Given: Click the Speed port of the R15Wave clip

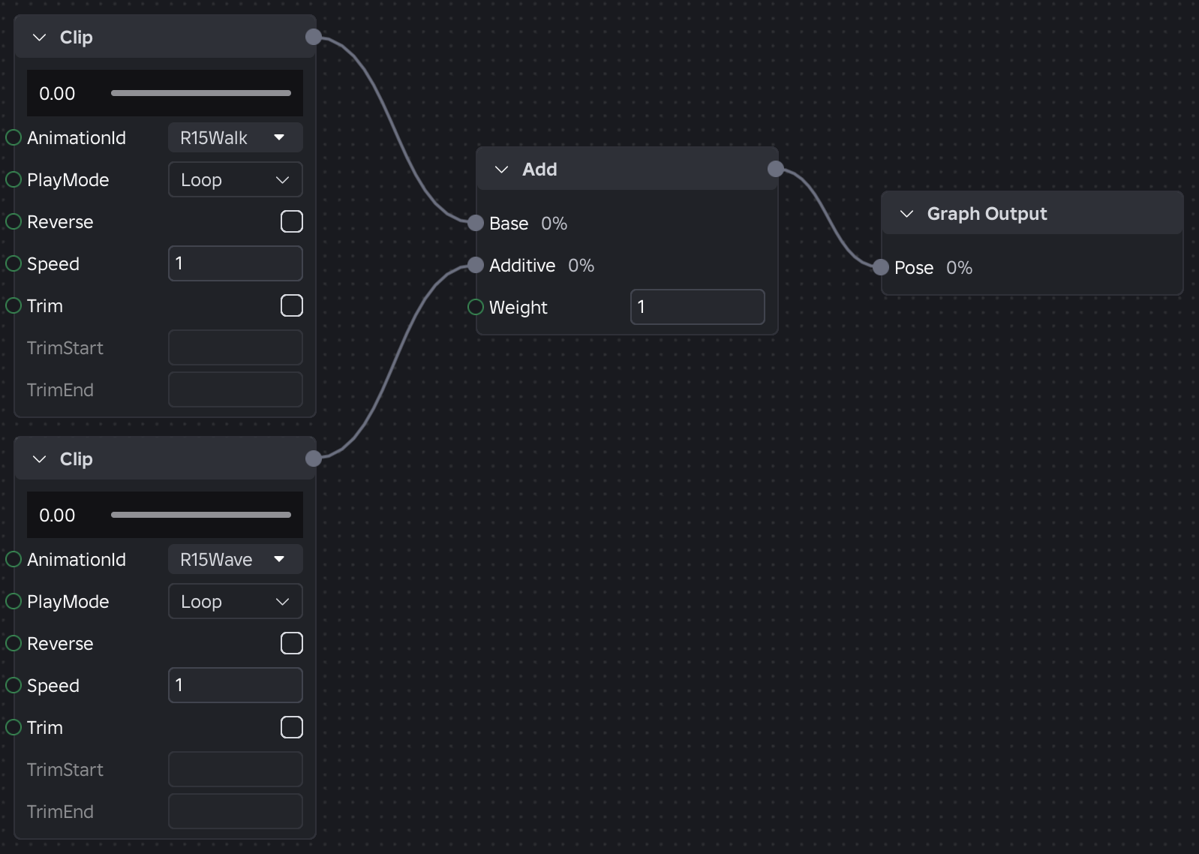Looking at the screenshot, I should [x=14, y=685].
